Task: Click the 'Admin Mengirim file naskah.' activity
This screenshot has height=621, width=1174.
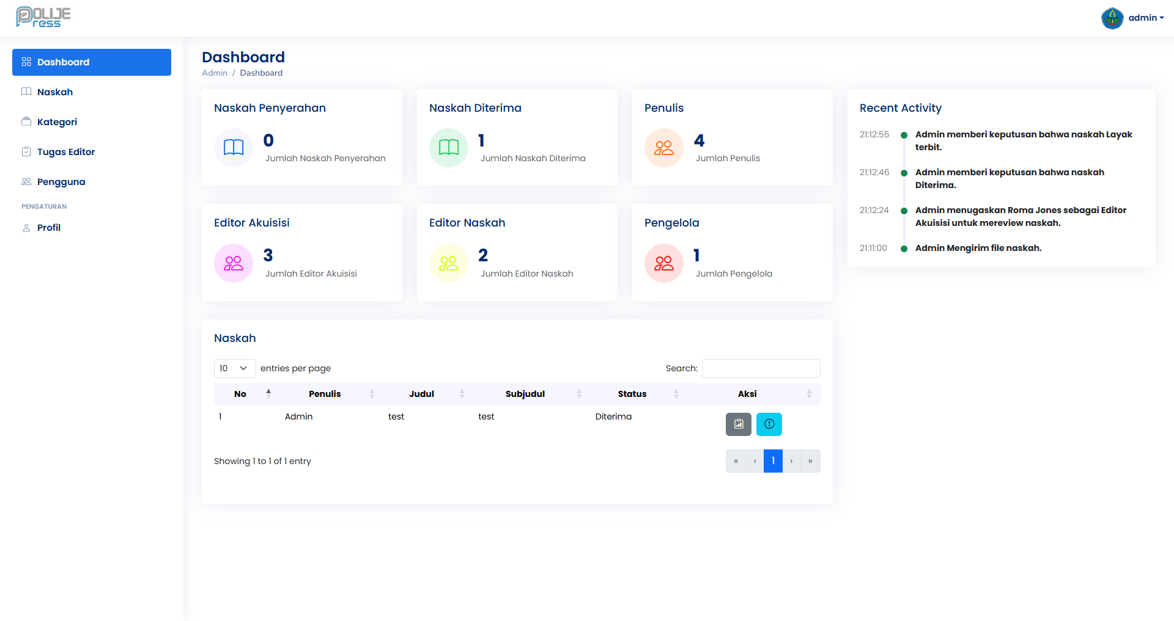Action: (978, 248)
